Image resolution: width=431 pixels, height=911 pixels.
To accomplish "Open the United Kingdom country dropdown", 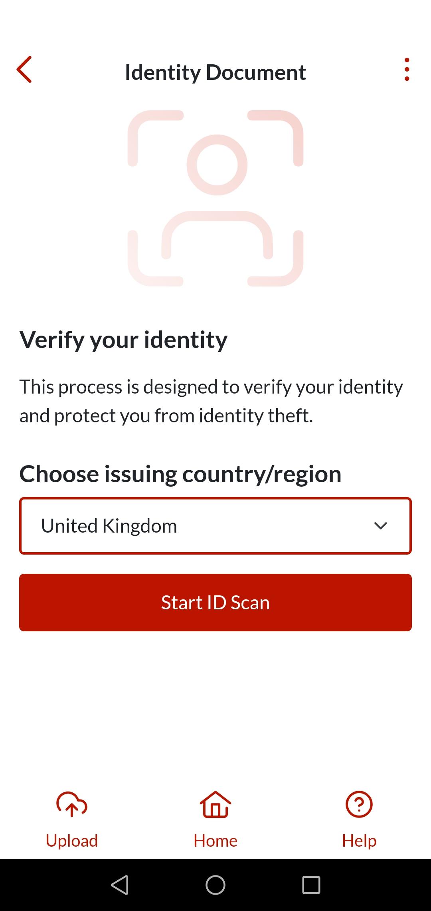I will point(215,526).
